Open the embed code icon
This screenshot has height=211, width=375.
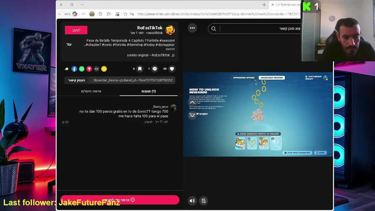[x=96, y=69]
